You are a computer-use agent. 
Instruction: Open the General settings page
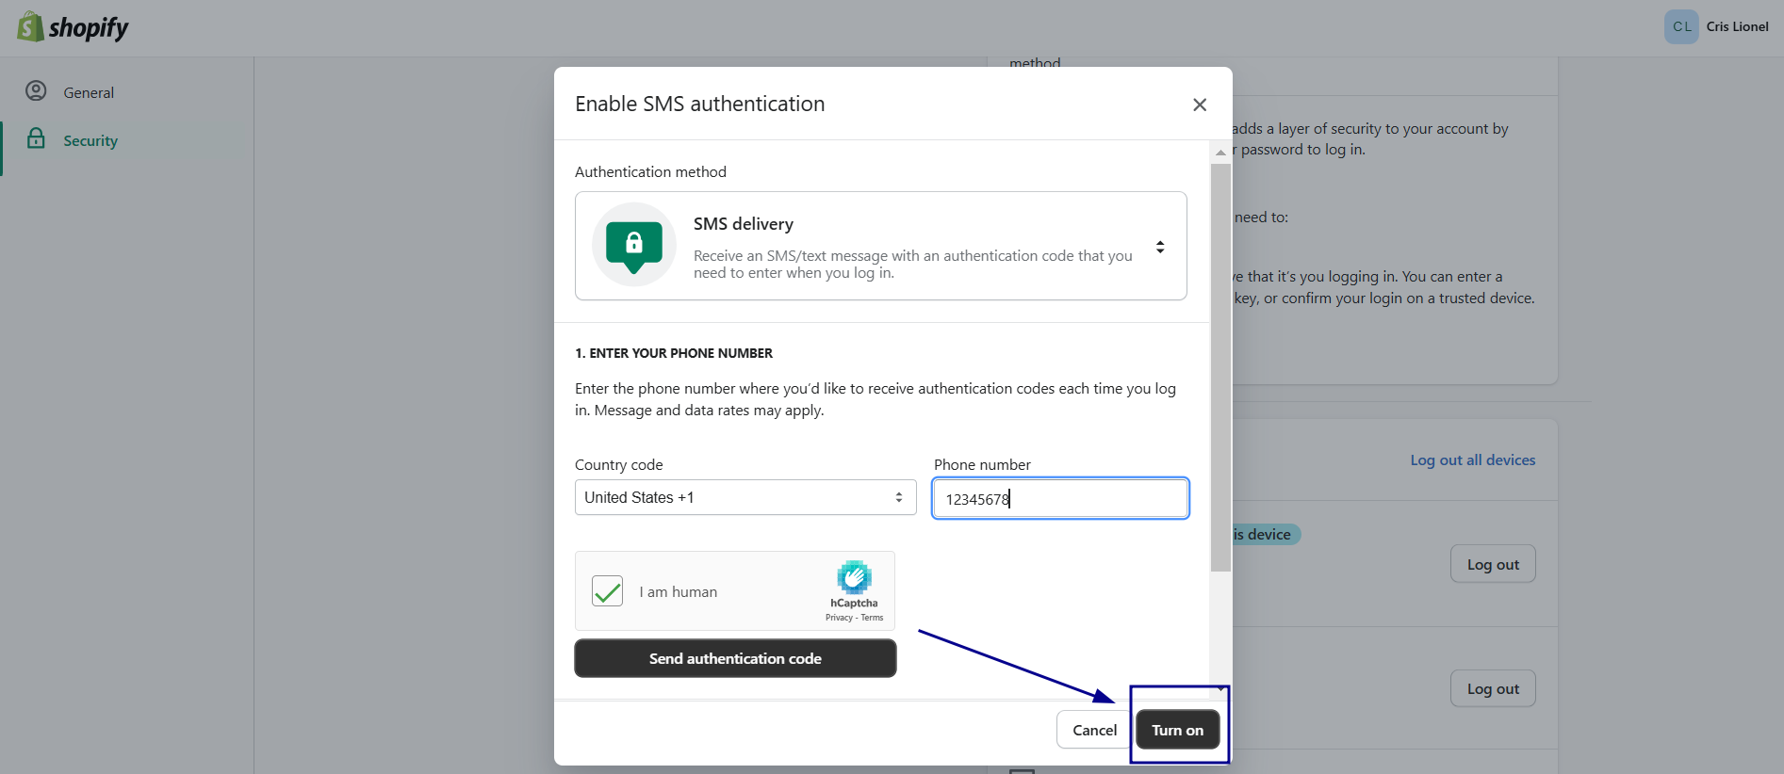coord(89,92)
